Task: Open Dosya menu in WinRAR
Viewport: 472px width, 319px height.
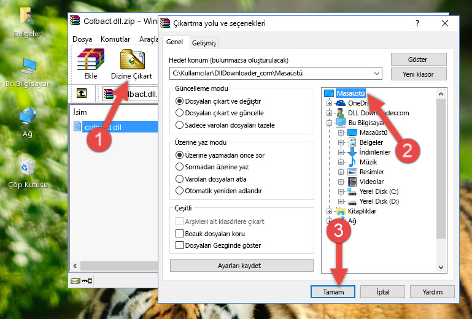Action: pyautogui.click(x=82, y=39)
